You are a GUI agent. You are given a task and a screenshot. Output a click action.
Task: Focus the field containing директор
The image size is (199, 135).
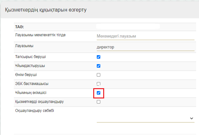(145, 47)
